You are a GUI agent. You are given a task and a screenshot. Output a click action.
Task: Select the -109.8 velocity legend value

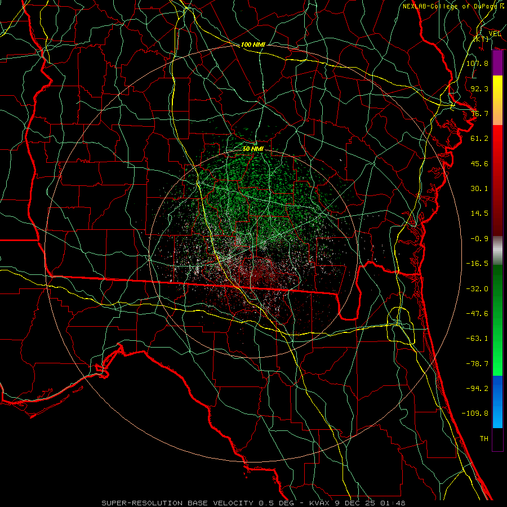pos(475,413)
